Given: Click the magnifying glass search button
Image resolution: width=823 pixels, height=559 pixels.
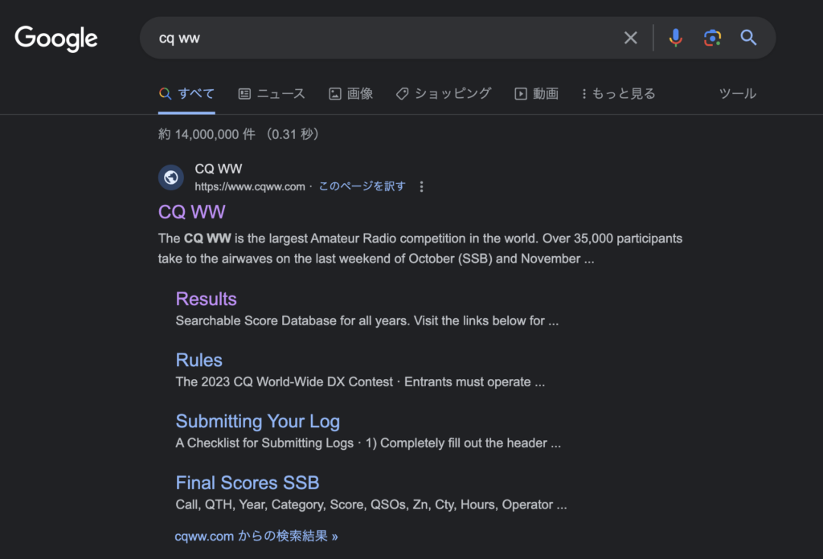Looking at the screenshot, I should [x=748, y=38].
